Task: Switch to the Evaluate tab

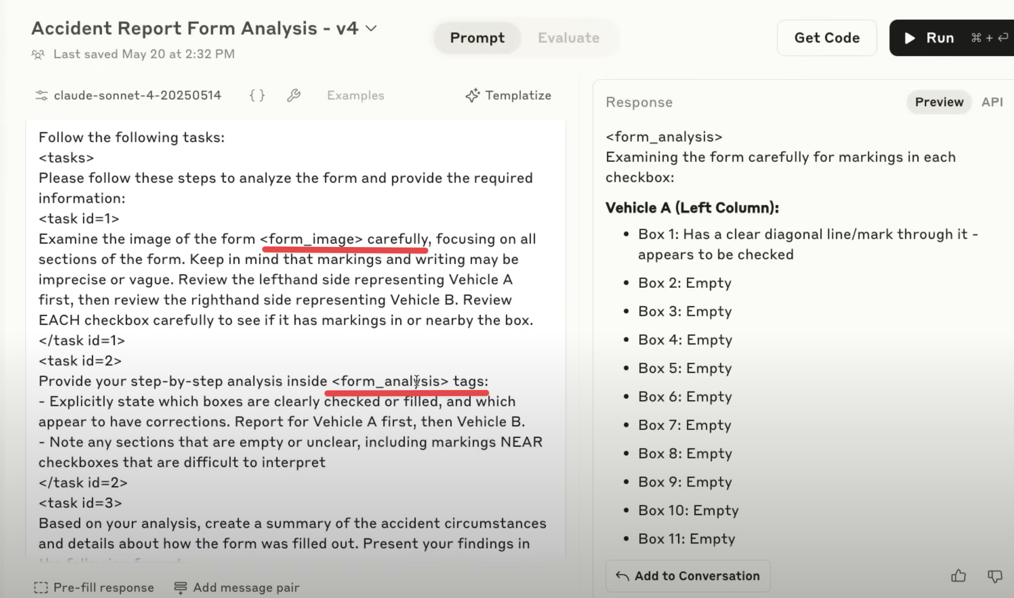Action: coord(568,38)
